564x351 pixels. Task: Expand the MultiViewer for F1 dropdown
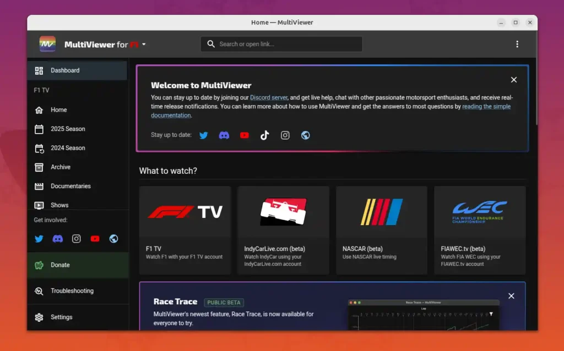tap(144, 44)
